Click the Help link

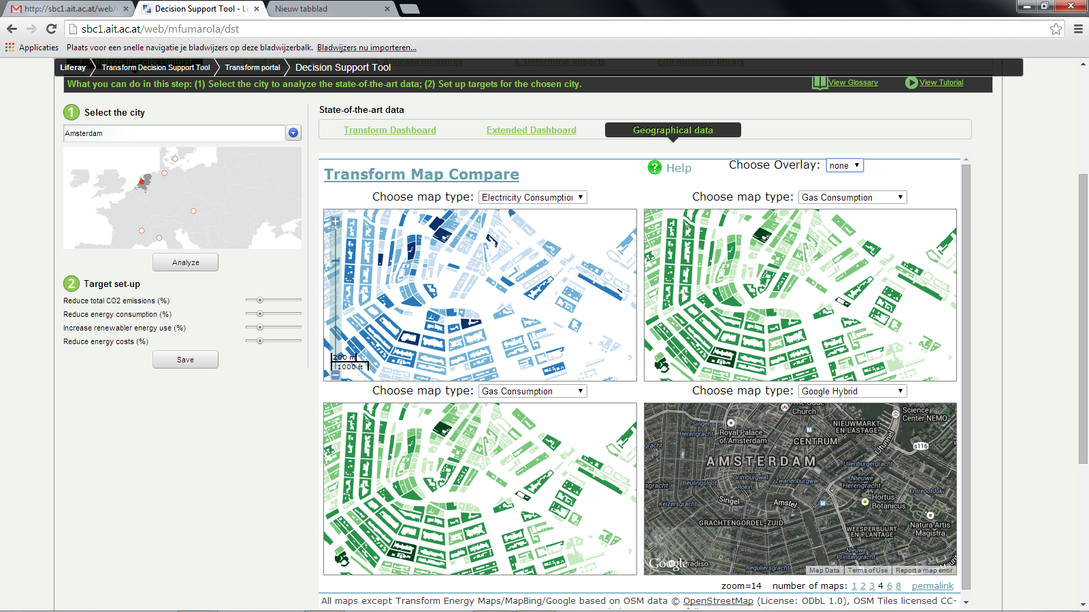point(679,168)
